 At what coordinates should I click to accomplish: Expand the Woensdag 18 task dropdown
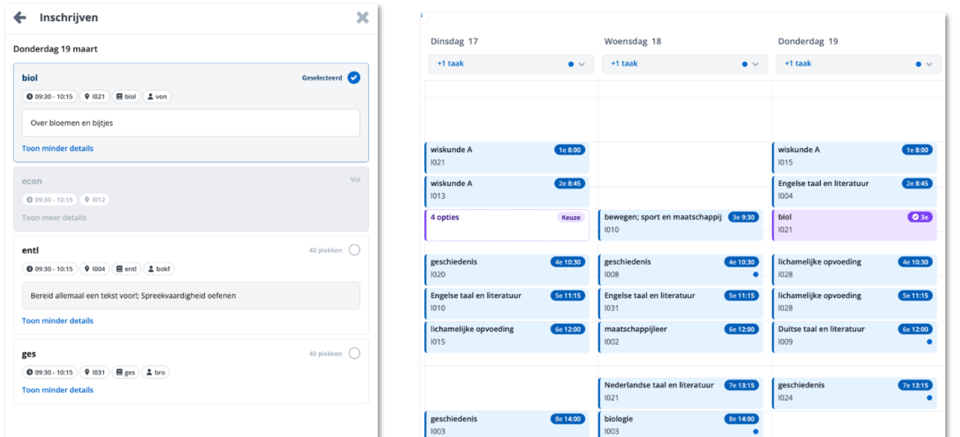click(x=755, y=64)
